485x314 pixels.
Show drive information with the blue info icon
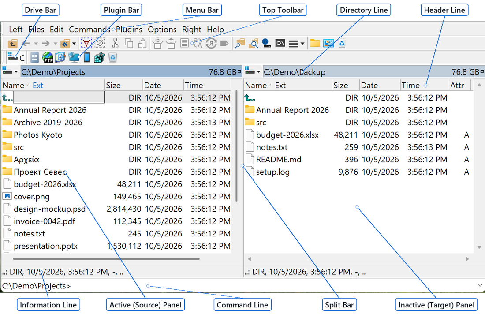click(x=266, y=43)
